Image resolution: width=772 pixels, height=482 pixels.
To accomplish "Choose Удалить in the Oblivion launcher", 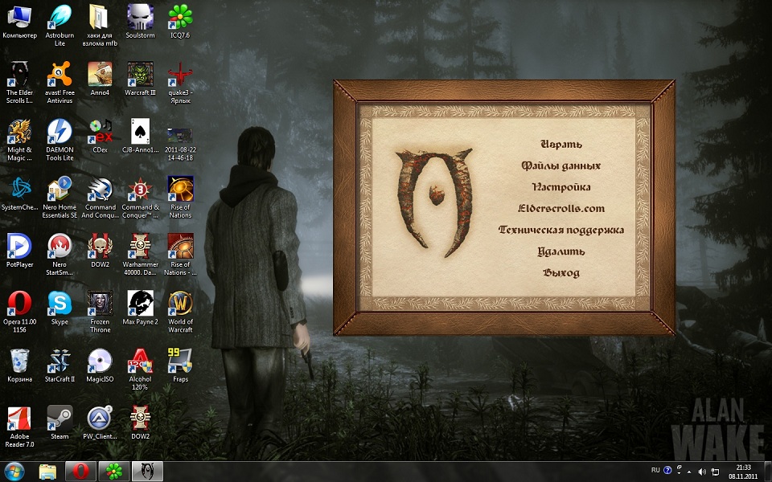I will [x=561, y=251].
